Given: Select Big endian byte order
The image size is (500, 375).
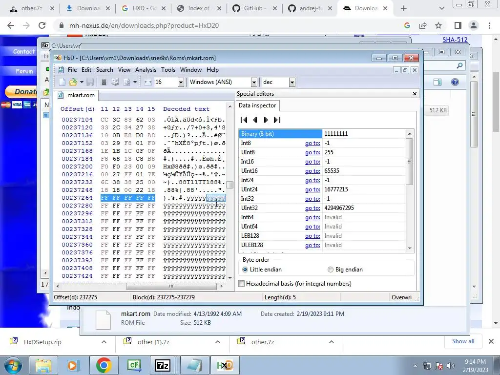Looking at the screenshot, I should 331,270.
